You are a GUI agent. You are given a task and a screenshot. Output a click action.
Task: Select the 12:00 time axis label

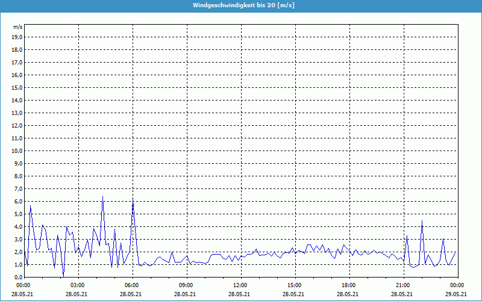coord(240,285)
